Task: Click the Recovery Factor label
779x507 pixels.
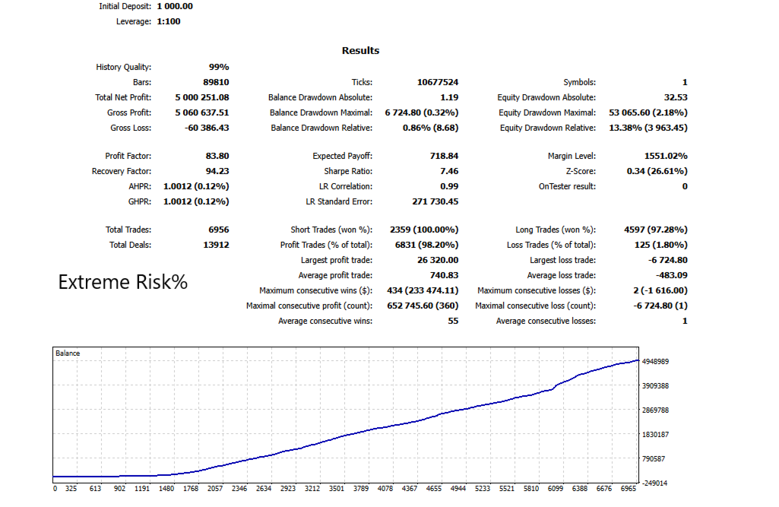Action: click(122, 171)
